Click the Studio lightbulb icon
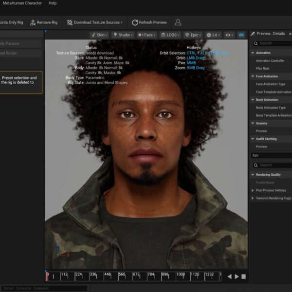This screenshot has width=292, height=292. 115,35
